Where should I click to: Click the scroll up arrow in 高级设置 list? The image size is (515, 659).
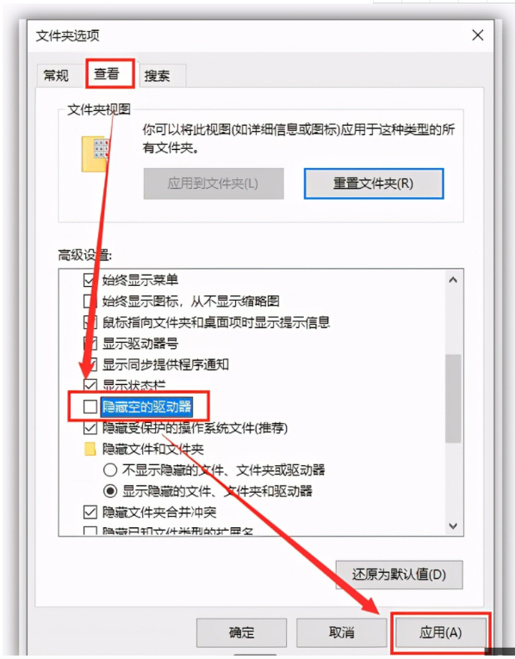453,280
